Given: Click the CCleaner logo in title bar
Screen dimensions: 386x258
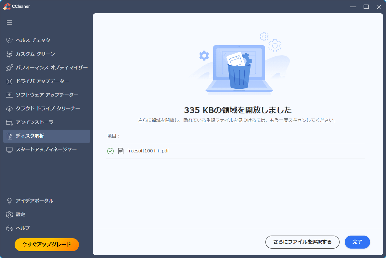Looking at the screenshot, I should 6,6.
